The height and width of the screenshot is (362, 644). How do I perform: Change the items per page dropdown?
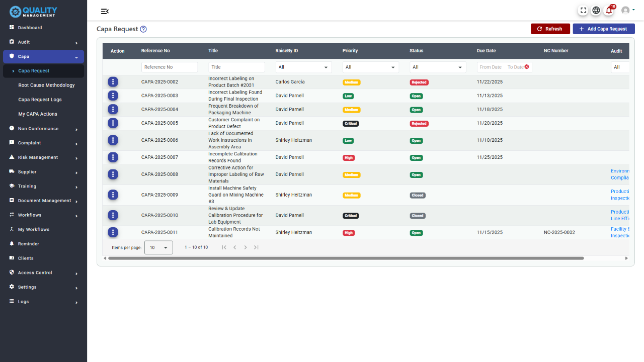(x=158, y=247)
